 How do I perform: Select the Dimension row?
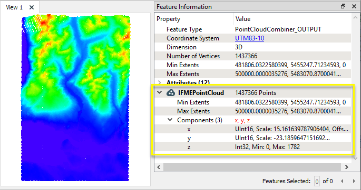pos(252,47)
